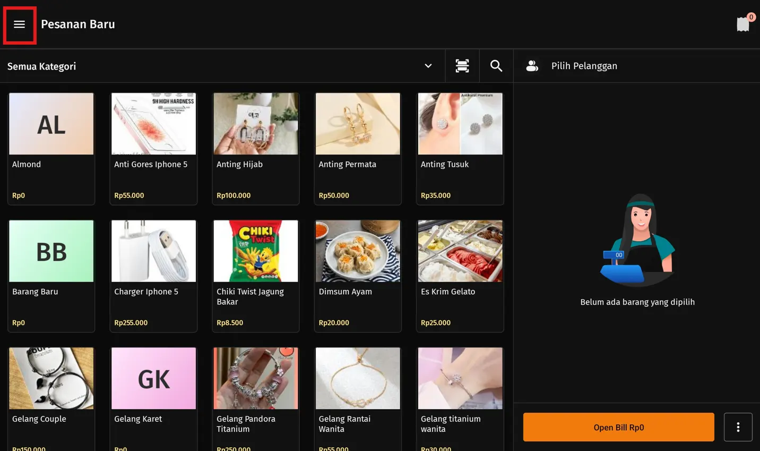Tap the Chiki Twist Jagung Bakar item
This screenshot has height=451, width=760.
pos(256,276)
